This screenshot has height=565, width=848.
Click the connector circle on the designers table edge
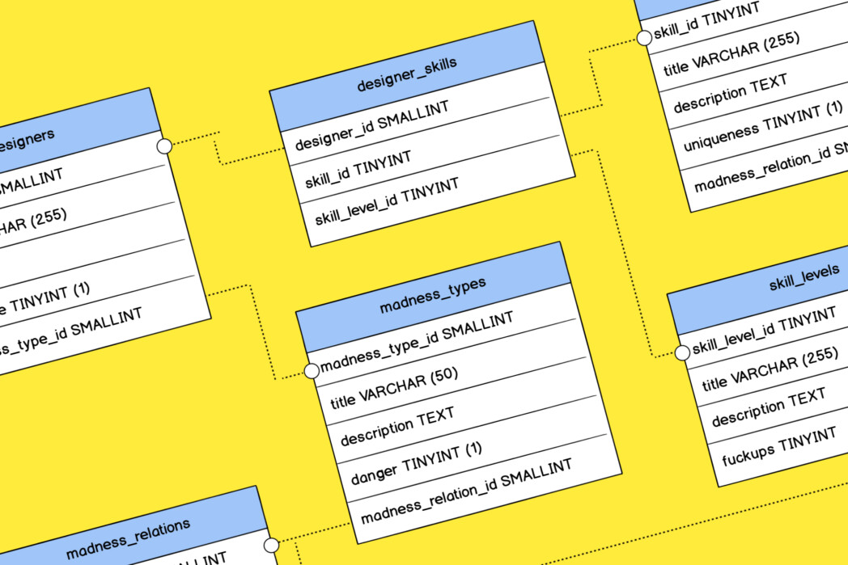point(165,145)
